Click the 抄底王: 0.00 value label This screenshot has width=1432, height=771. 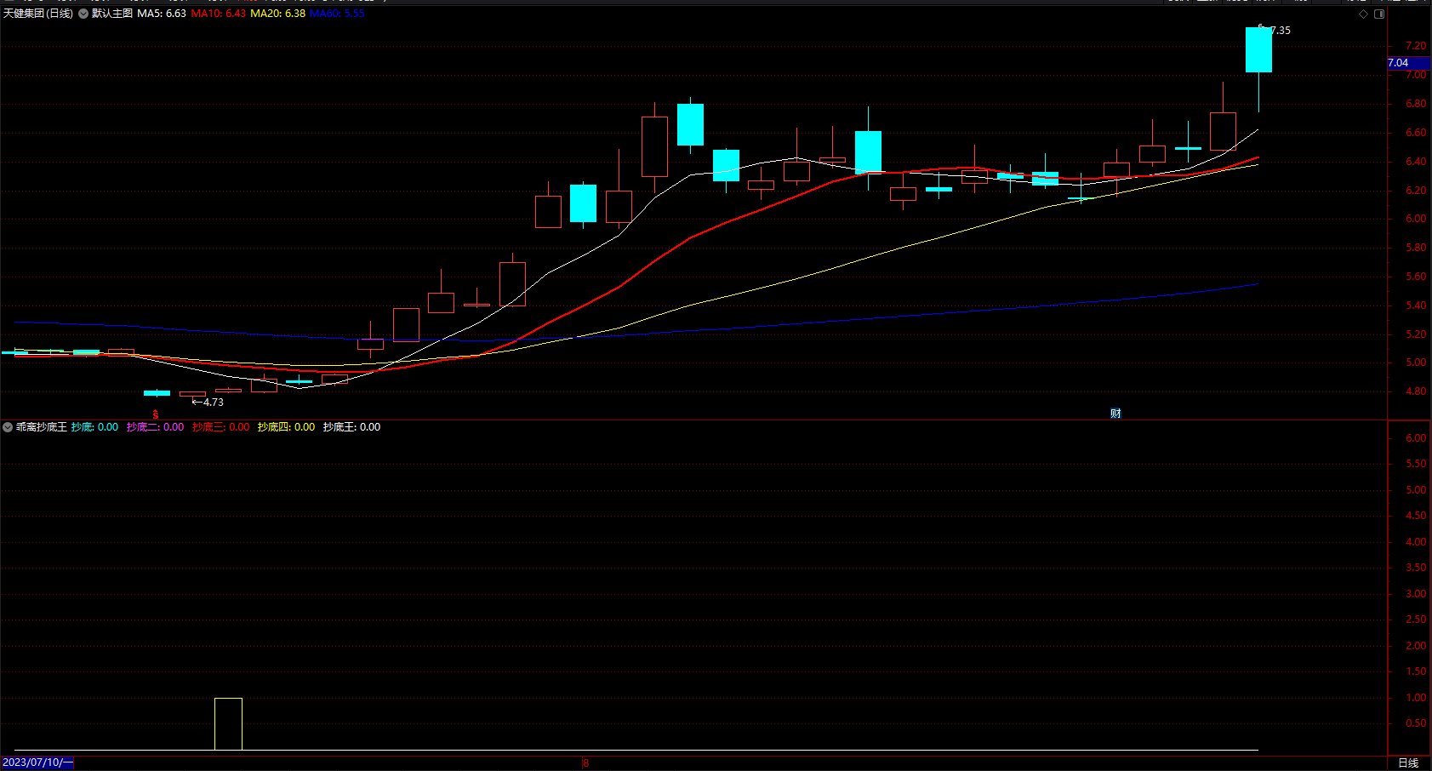coord(351,427)
